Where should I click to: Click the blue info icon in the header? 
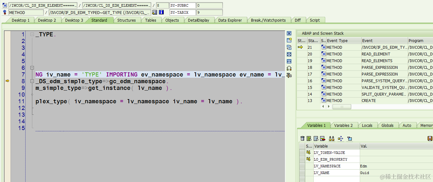(161, 12)
